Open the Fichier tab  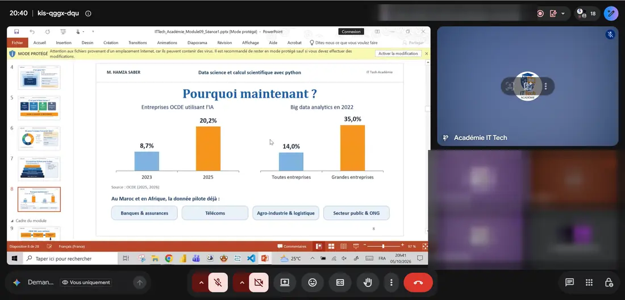(x=17, y=43)
